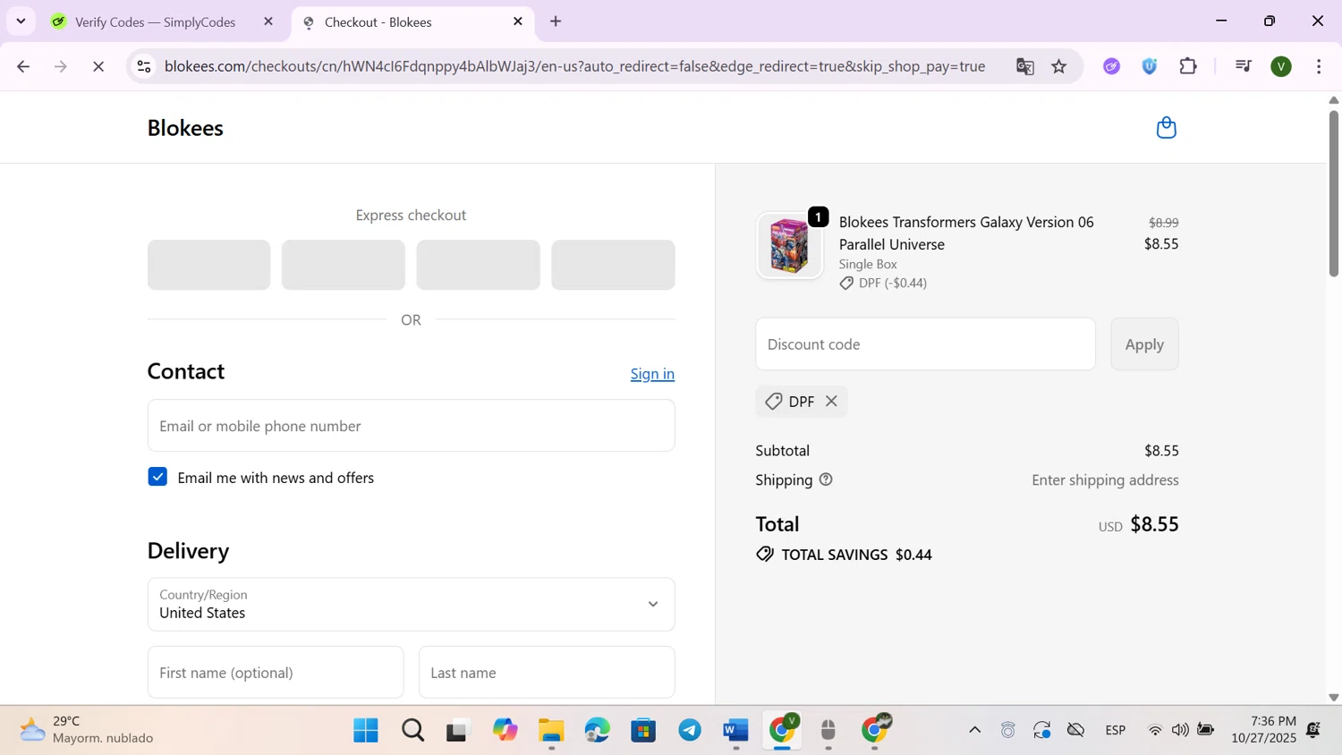
Task: Toggle Email me with news and offers
Action: click(157, 477)
